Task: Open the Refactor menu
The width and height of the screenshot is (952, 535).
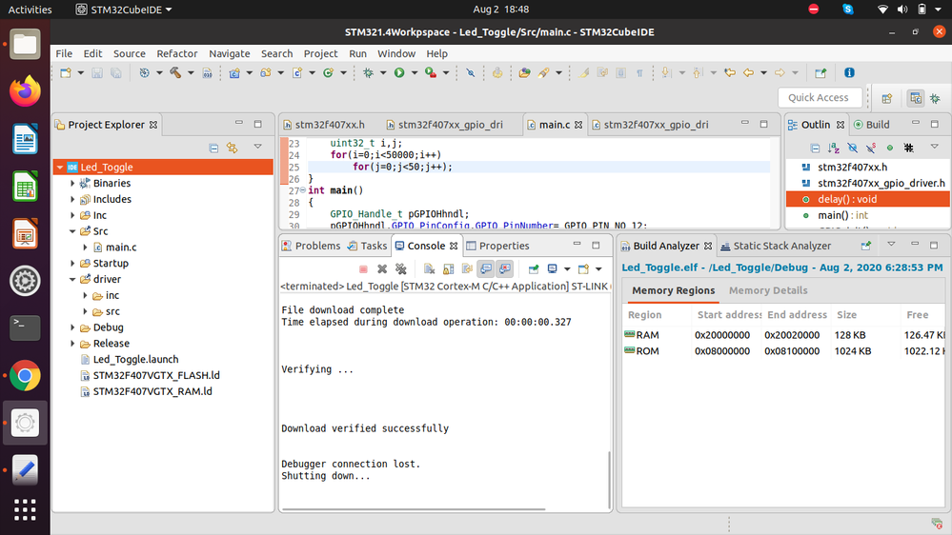Action: coord(176,53)
